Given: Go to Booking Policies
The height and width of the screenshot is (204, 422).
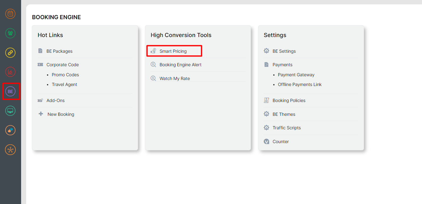Looking at the screenshot, I should click(x=289, y=100).
